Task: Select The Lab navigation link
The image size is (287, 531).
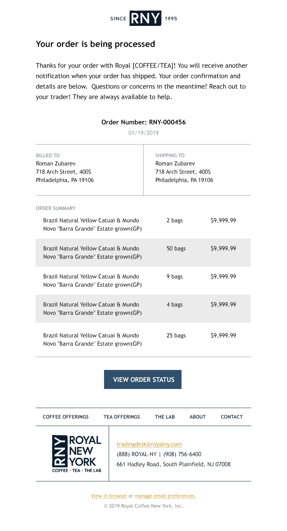Action: 165,417
